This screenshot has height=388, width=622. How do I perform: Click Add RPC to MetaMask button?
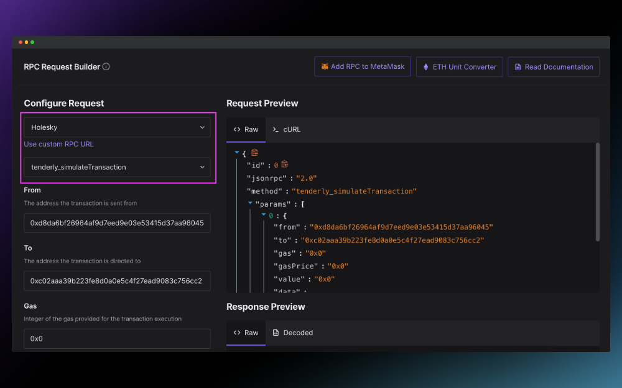pyautogui.click(x=363, y=66)
